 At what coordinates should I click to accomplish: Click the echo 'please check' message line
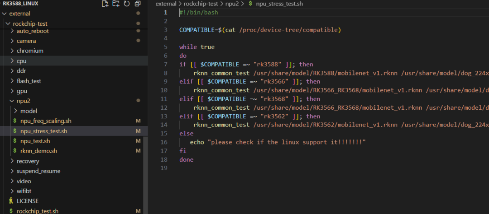(x=278, y=142)
